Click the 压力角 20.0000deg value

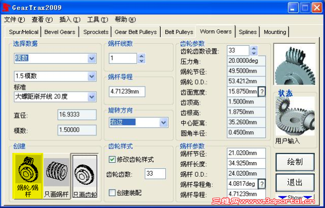(246, 61)
